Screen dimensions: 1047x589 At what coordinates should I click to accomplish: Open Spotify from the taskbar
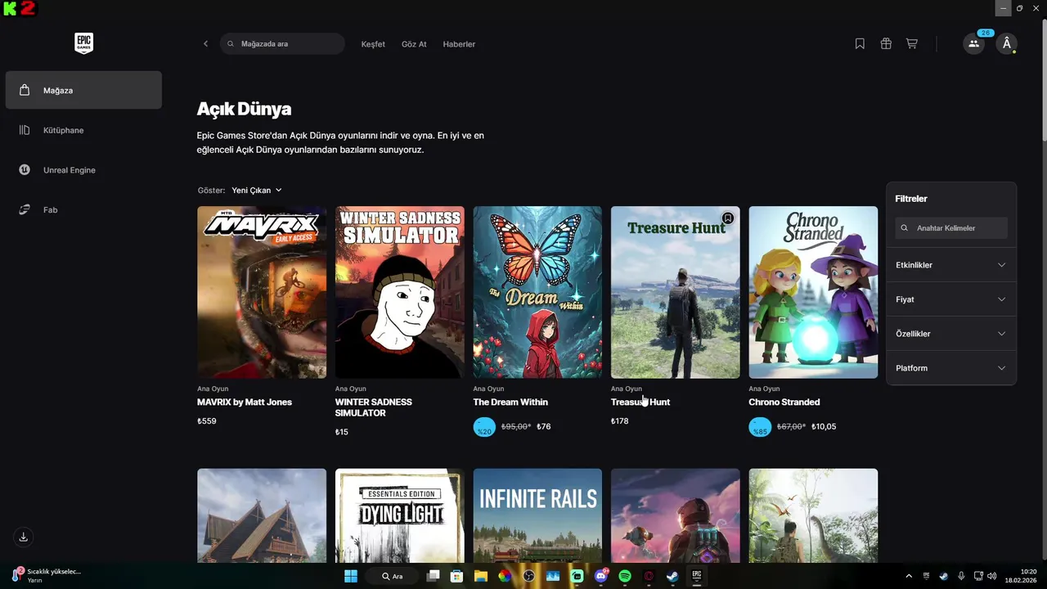[x=625, y=576]
